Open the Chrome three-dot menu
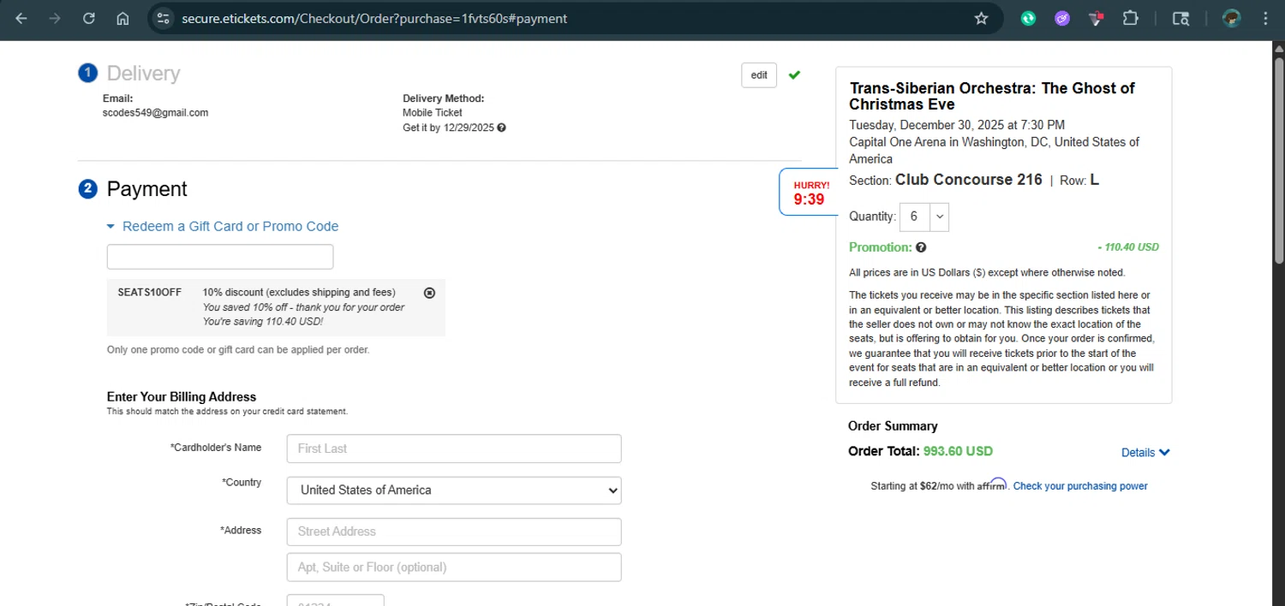The height and width of the screenshot is (606, 1285). pos(1265,18)
